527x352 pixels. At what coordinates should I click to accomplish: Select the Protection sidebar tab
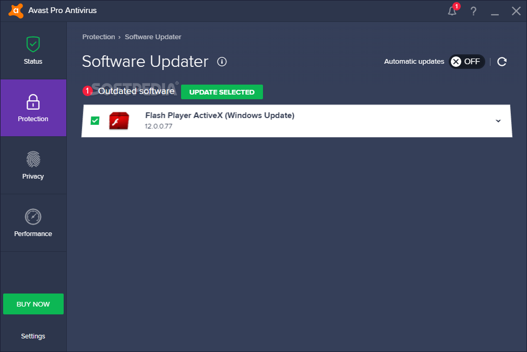(33, 108)
